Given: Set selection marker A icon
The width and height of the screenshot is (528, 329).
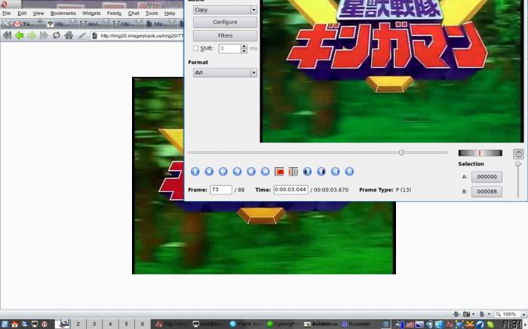Looking at the screenshot, I should click(279, 172).
